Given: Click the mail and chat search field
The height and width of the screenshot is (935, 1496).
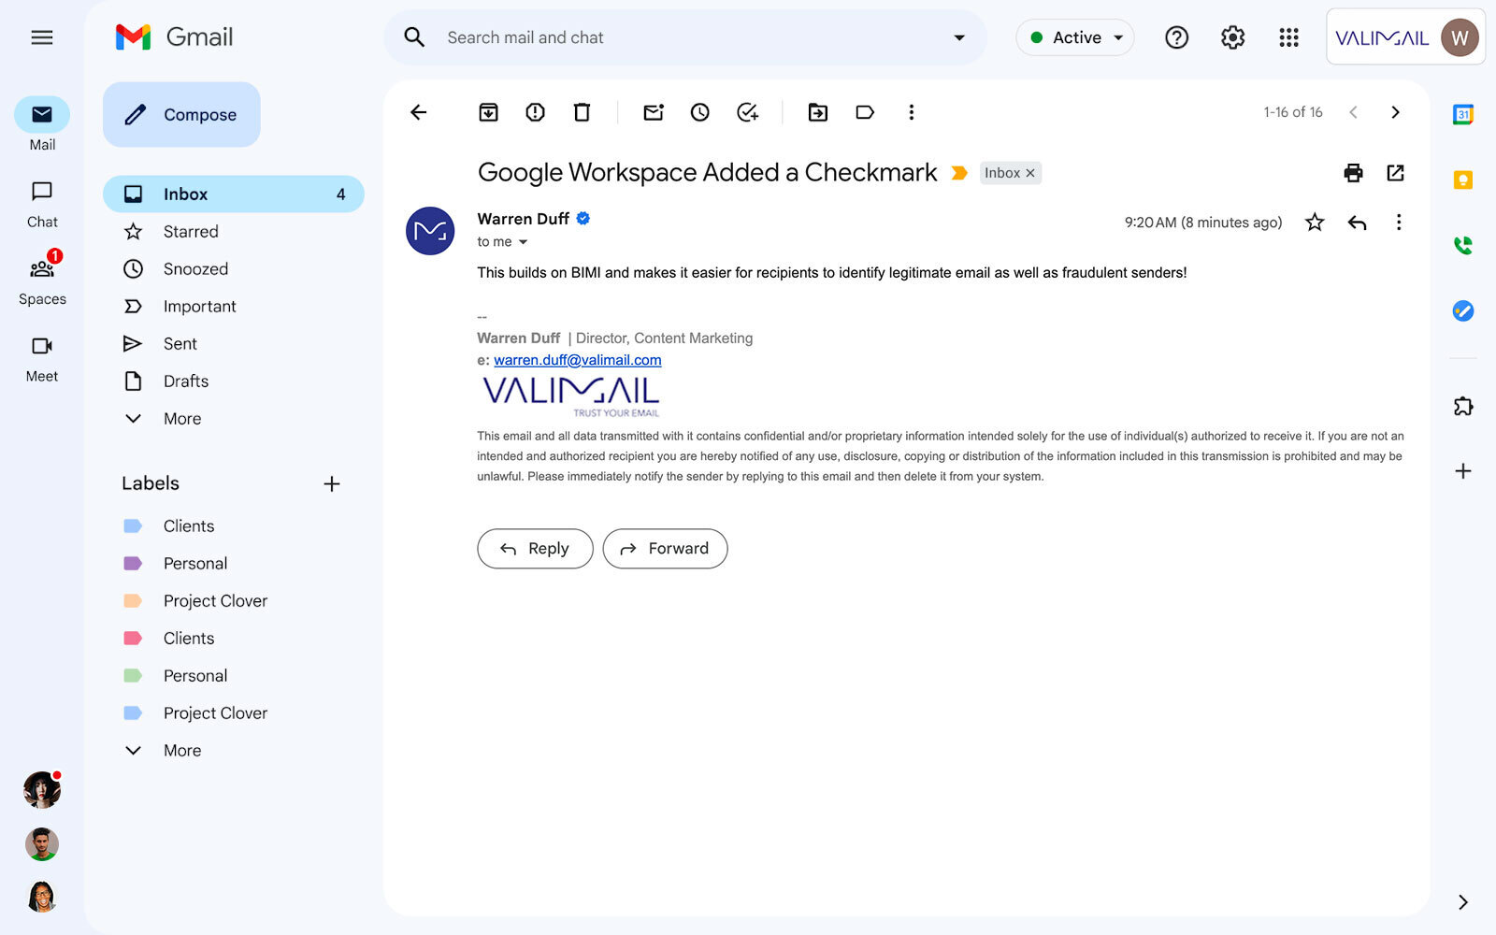Looking at the screenshot, I should (654, 37).
